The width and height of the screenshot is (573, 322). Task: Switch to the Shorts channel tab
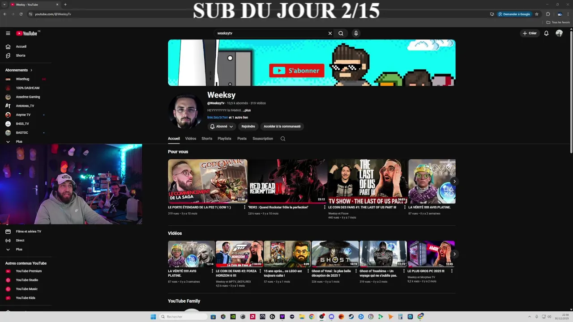pyautogui.click(x=207, y=139)
